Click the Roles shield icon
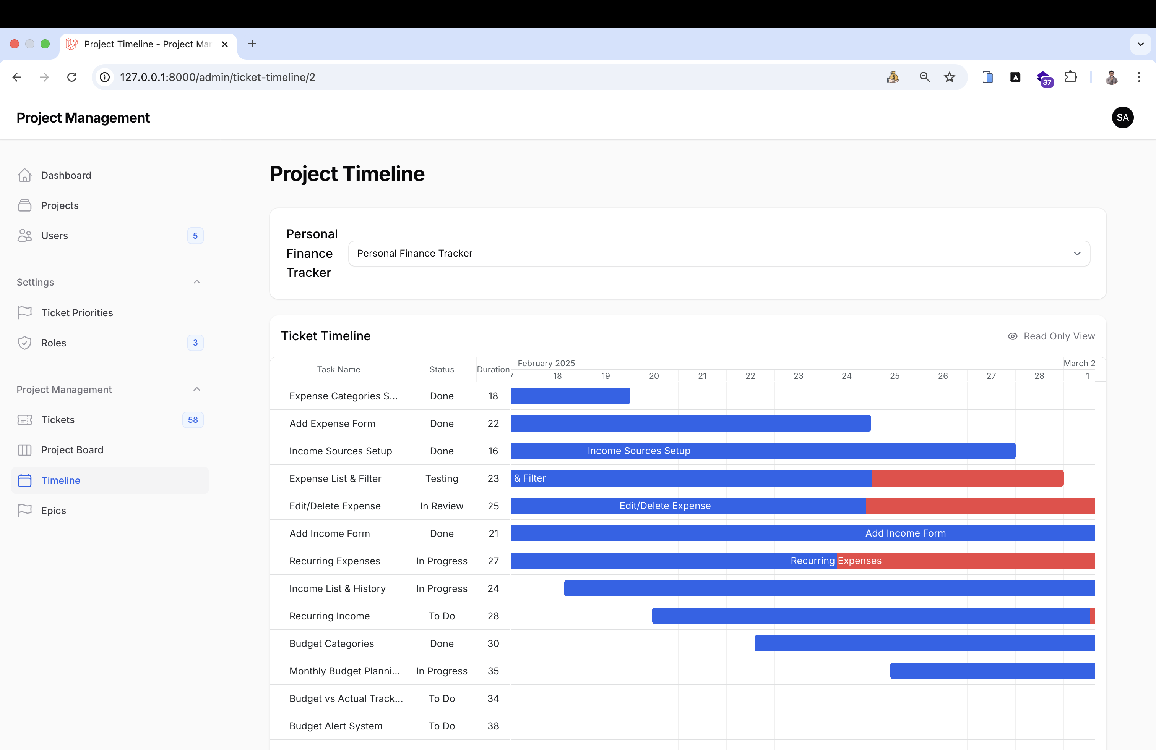The image size is (1156, 750). point(24,343)
